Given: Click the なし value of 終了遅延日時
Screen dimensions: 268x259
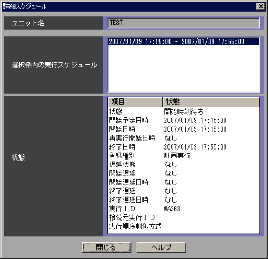Looking at the screenshot, I should [x=171, y=200].
